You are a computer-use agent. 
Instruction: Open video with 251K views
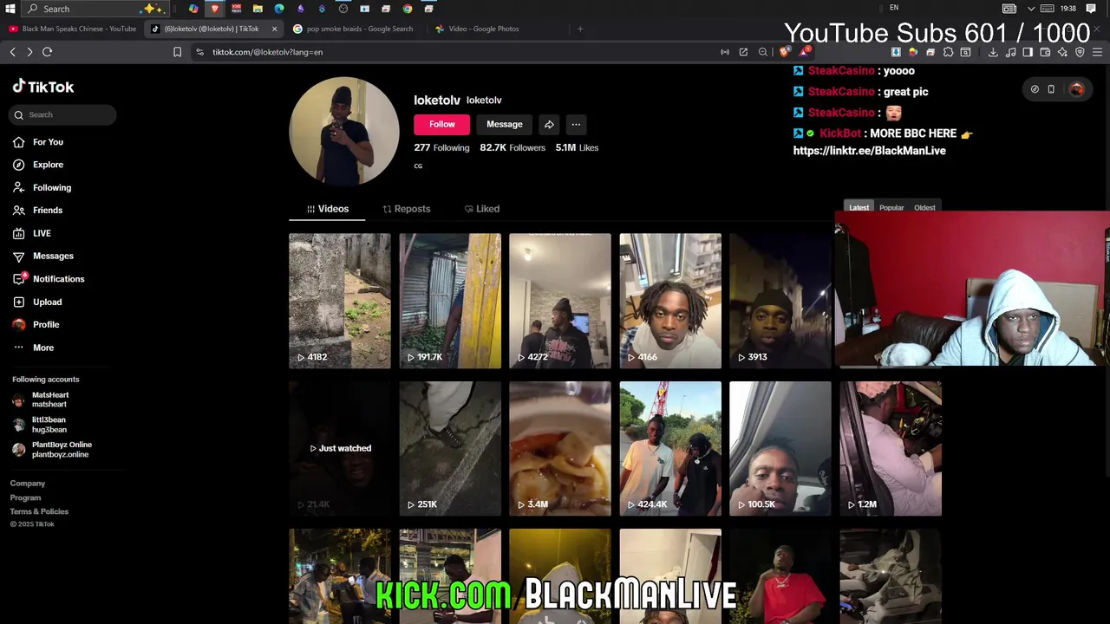point(450,448)
